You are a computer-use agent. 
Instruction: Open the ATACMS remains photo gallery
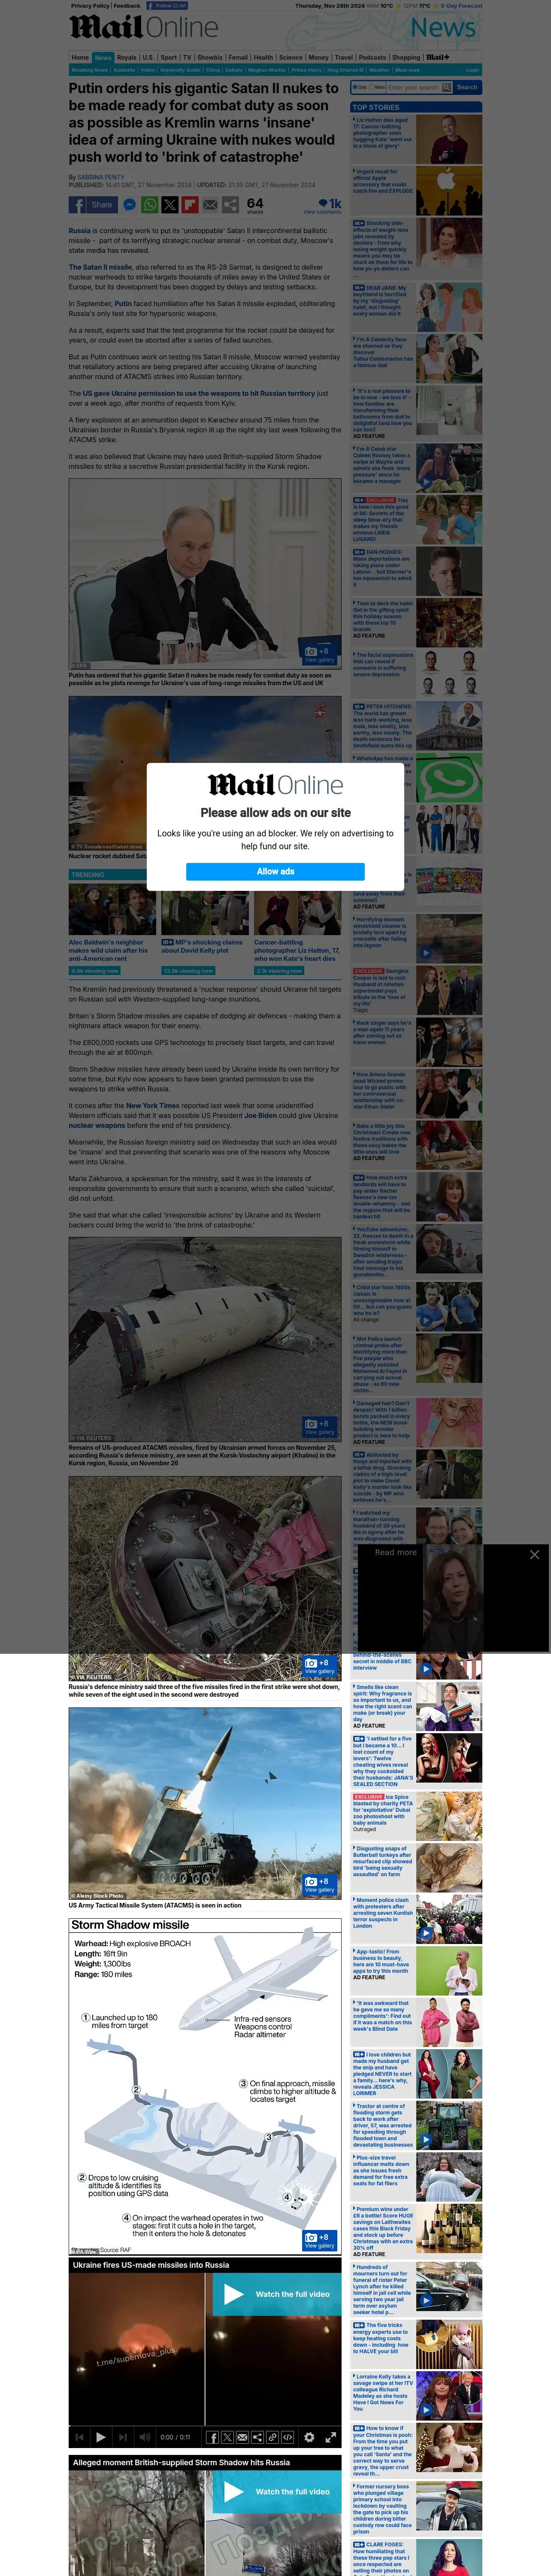pyautogui.click(x=319, y=1427)
